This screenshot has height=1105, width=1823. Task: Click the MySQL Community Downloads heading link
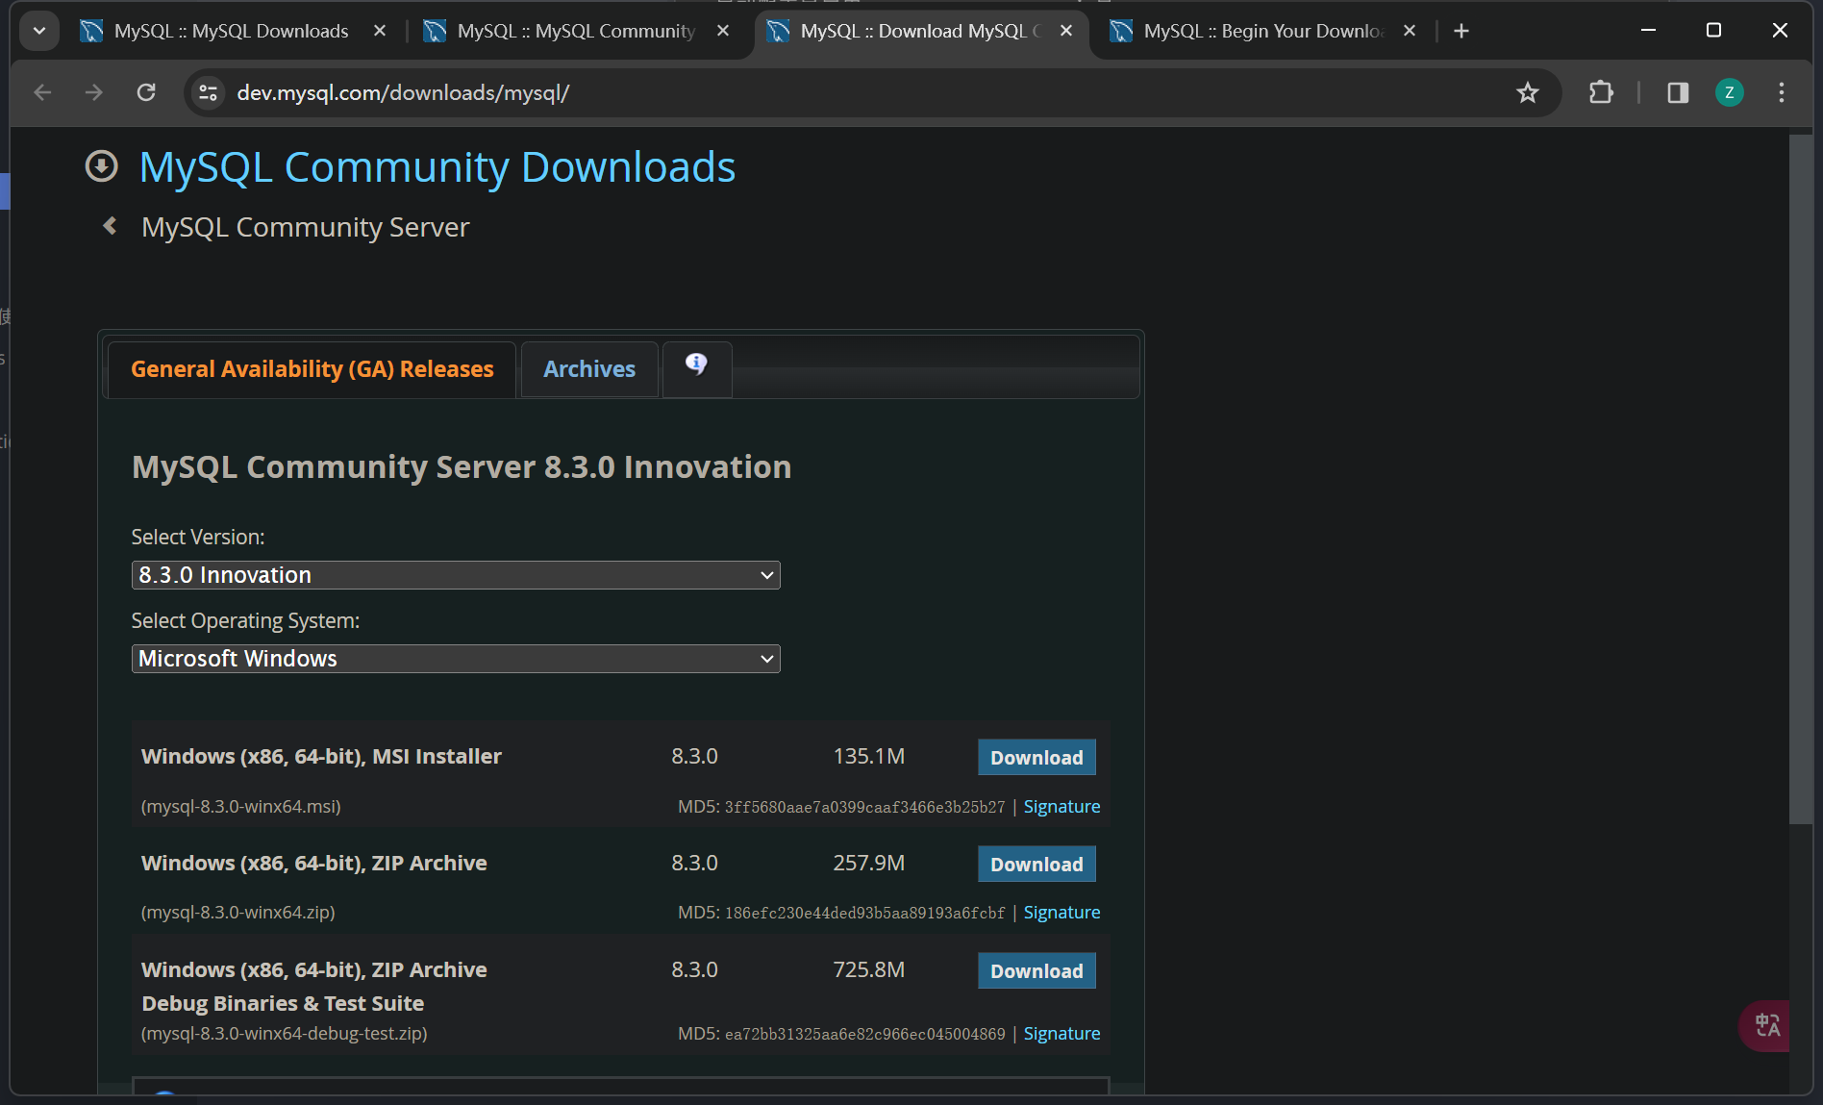click(x=437, y=167)
